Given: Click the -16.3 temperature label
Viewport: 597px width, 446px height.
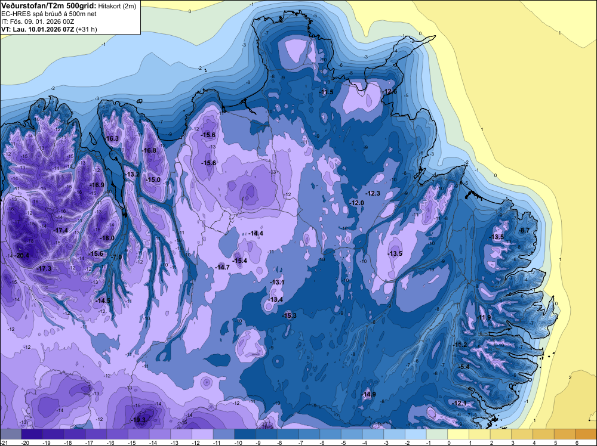Looking at the screenshot, I should pos(112,138).
